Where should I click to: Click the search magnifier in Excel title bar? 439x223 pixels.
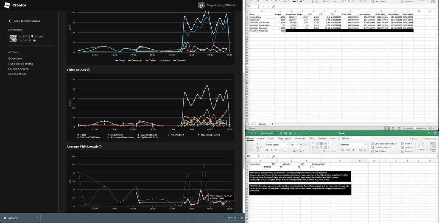click(x=430, y=133)
